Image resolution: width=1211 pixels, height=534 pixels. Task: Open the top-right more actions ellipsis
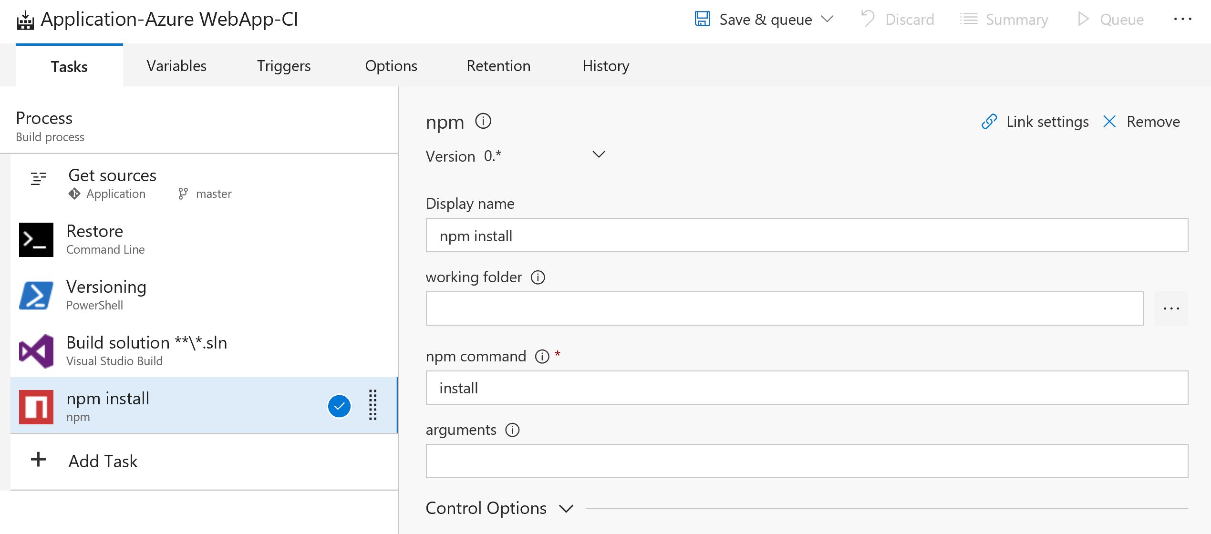click(1182, 19)
